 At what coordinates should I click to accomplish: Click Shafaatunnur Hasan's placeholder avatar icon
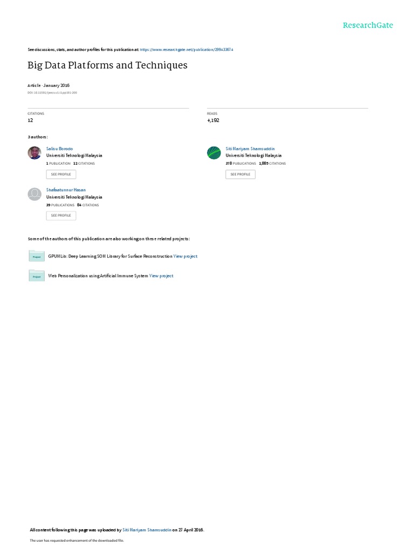coord(34,194)
